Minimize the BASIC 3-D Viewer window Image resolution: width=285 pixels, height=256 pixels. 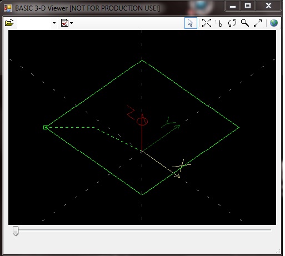click(x=233, y=6)
